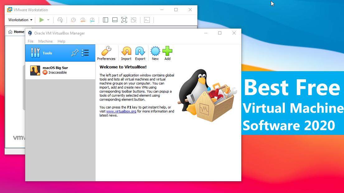
Task: Pin the Tools panel in VirtualBox
Action: (75, 53)
